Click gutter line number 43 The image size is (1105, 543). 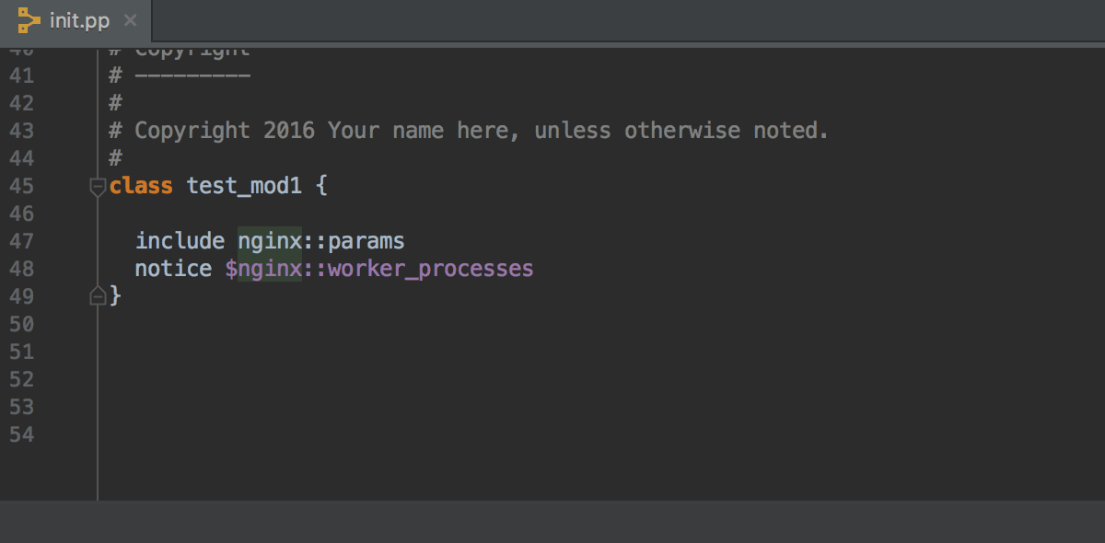pyautogui.click(x=21, y=131)
